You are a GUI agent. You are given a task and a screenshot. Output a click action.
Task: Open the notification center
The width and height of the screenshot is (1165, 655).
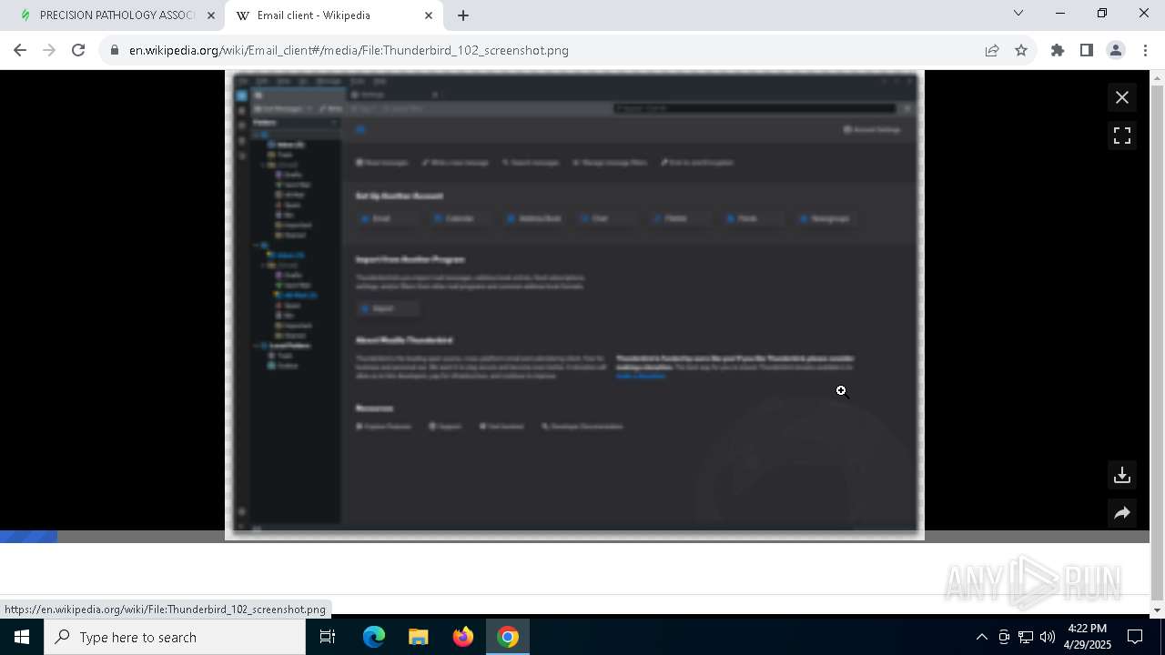point(1136,637)
